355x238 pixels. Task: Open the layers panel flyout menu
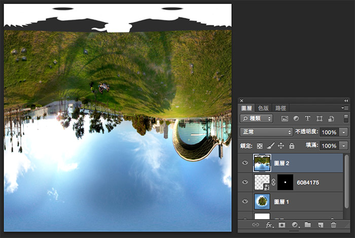coord(345,108)
